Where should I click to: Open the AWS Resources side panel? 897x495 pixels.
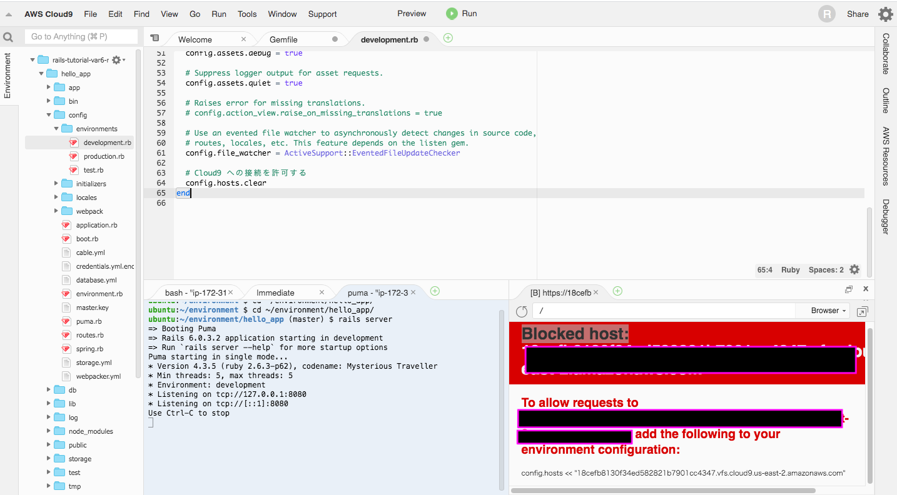pyautogui.click(x=886, y=156)
